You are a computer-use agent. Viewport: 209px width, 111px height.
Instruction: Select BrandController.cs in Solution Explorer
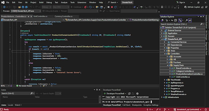click(x=183, y=68)
